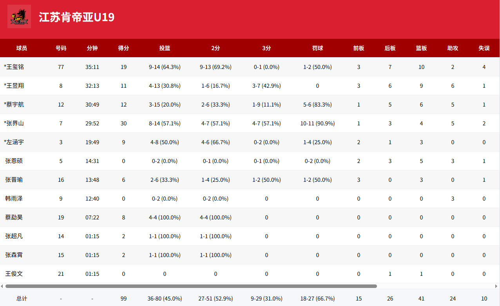
Task: Open player *王玺铭's name
Action: click(14, 67)
